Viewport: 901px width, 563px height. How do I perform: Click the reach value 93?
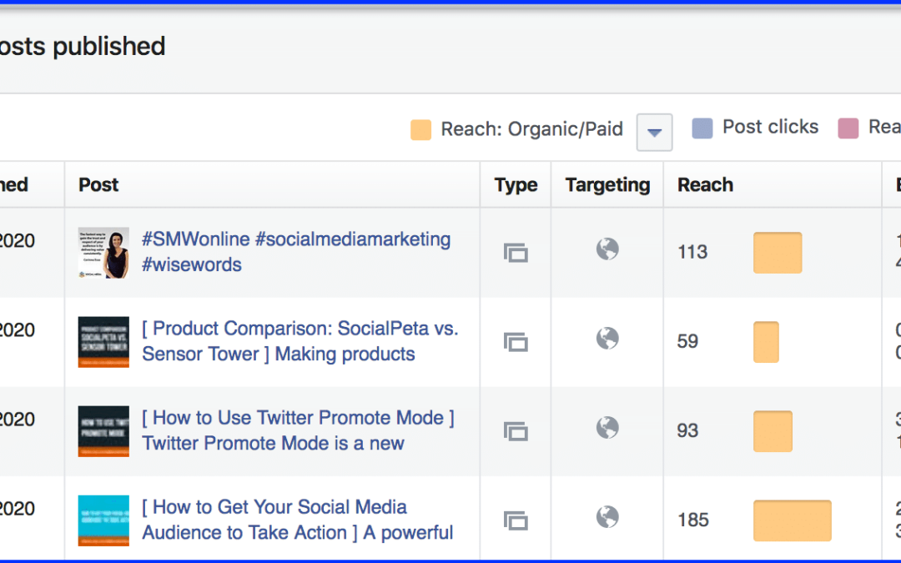click(687, 431)
